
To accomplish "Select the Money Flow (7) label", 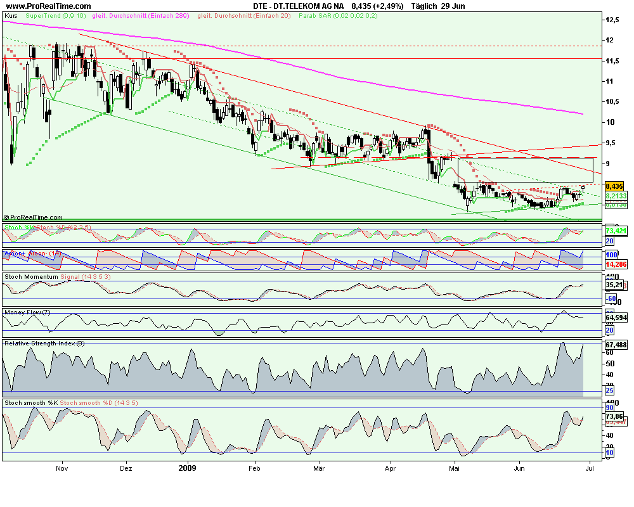I will click(x=27, y=312).
